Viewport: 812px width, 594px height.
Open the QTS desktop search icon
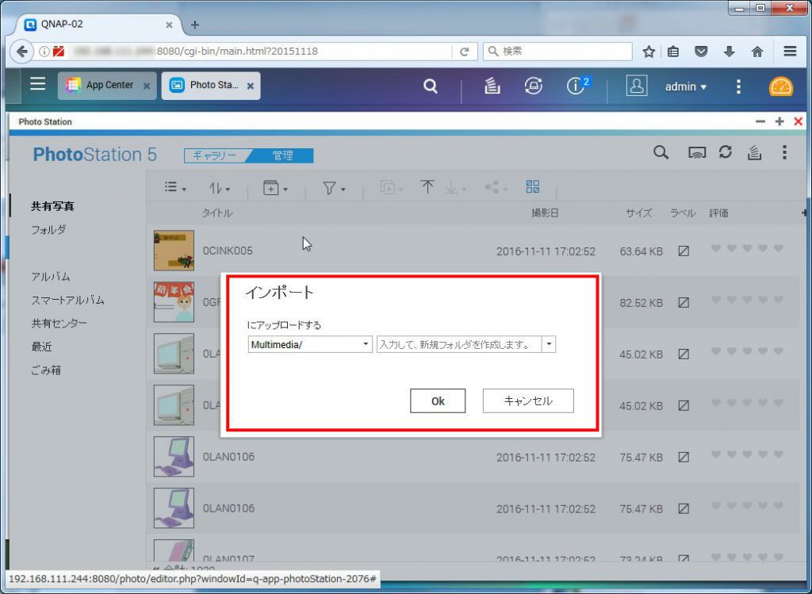pyautogui.click(x=431, y=86)
